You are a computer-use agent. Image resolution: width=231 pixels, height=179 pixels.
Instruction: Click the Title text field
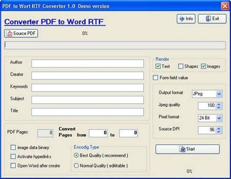(x=88, y=112)
